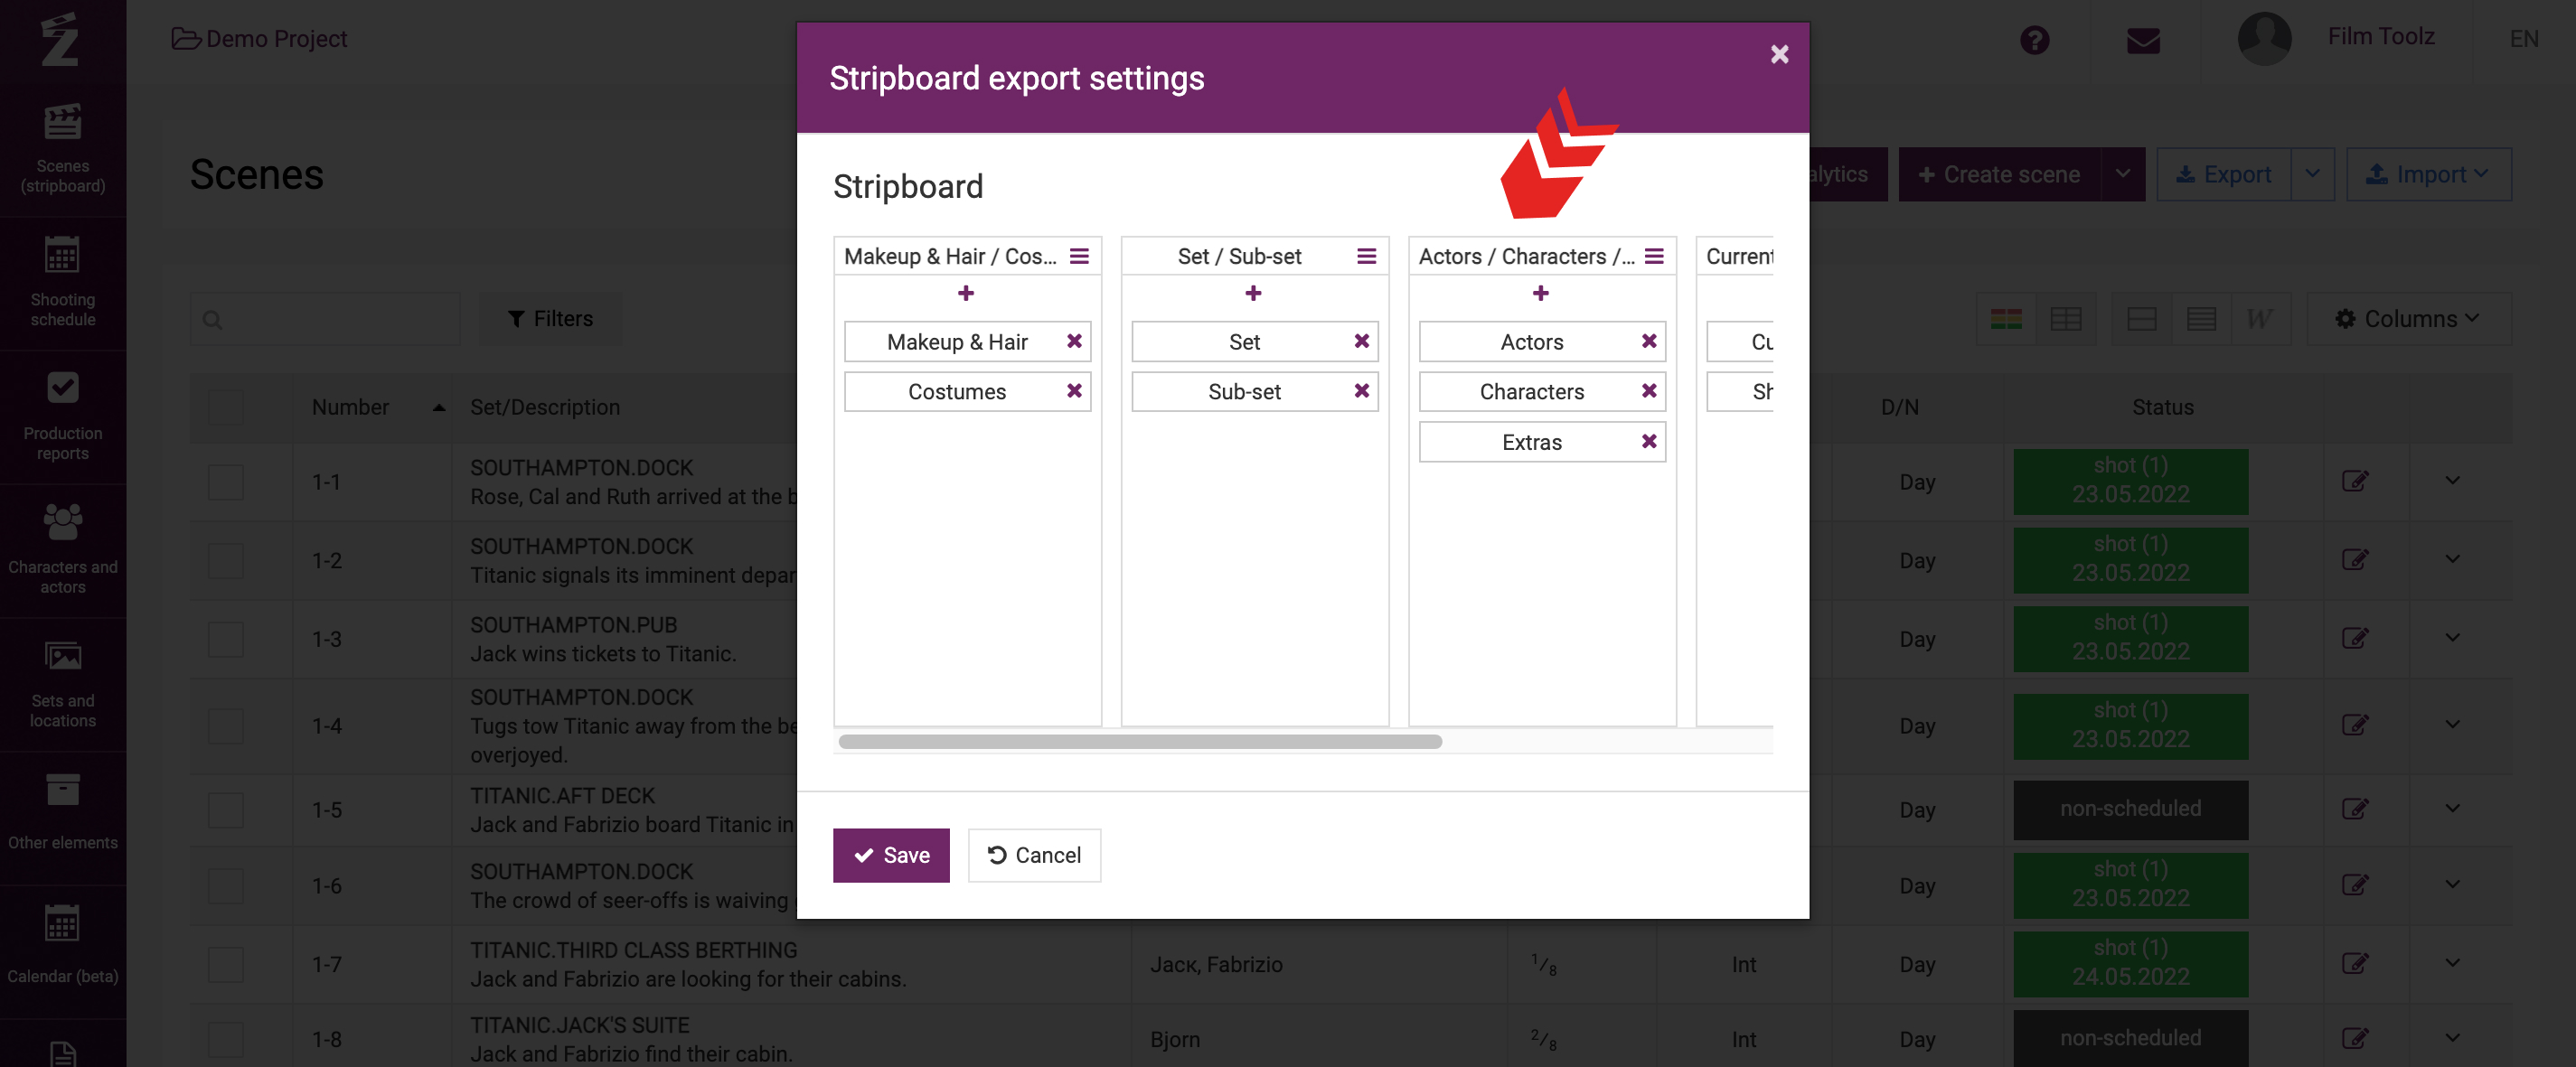Select checkbox for scene 1-7

pos(226,965)
